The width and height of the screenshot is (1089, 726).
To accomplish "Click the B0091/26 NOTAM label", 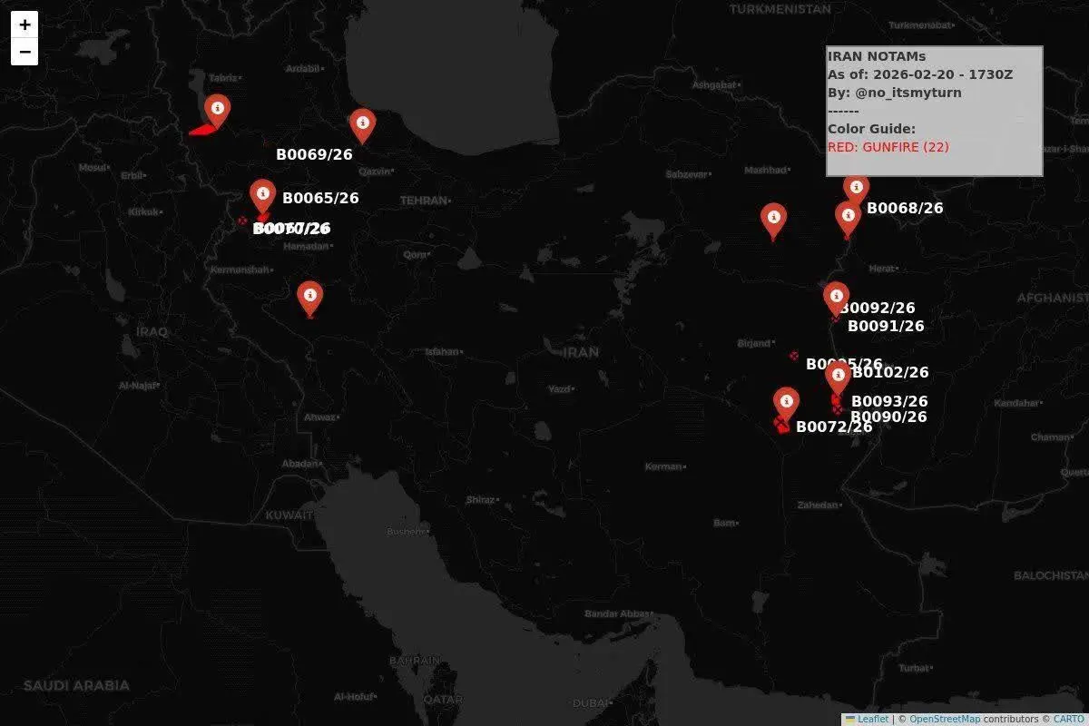I will (885, 327).
